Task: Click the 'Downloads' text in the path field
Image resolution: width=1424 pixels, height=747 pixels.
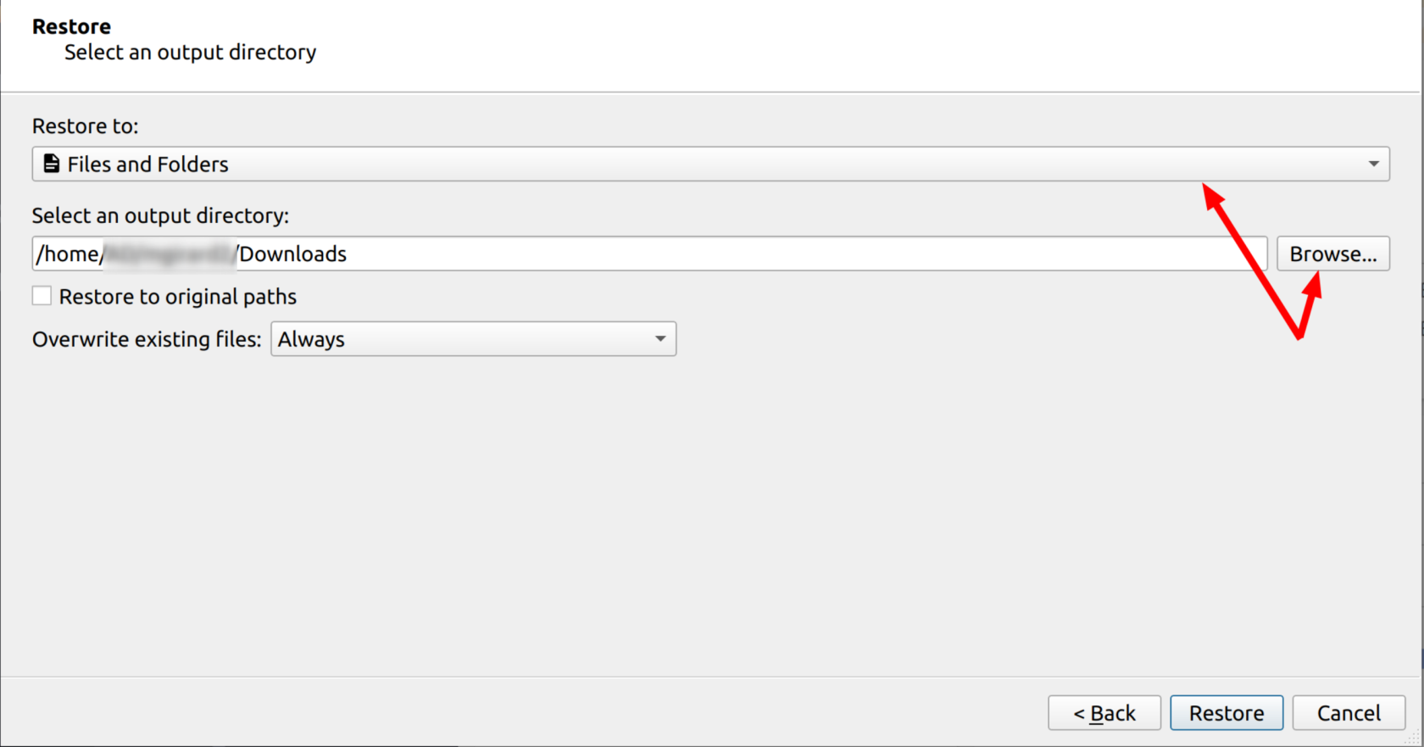Action: point(293,254)
